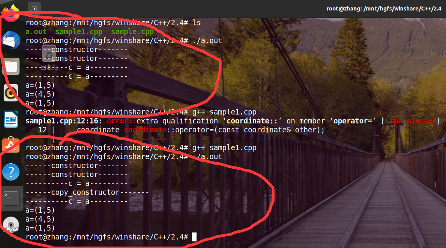Click line number '12' in the error snippet
Viewport: 446px width, 248px height.
pyautogui.click(x=42, y=130)
